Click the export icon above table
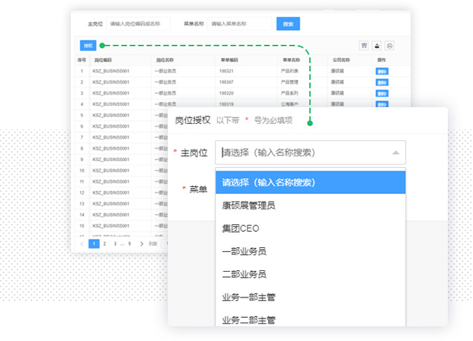This screenshot has height=341, width=473. tap(376, 46)
